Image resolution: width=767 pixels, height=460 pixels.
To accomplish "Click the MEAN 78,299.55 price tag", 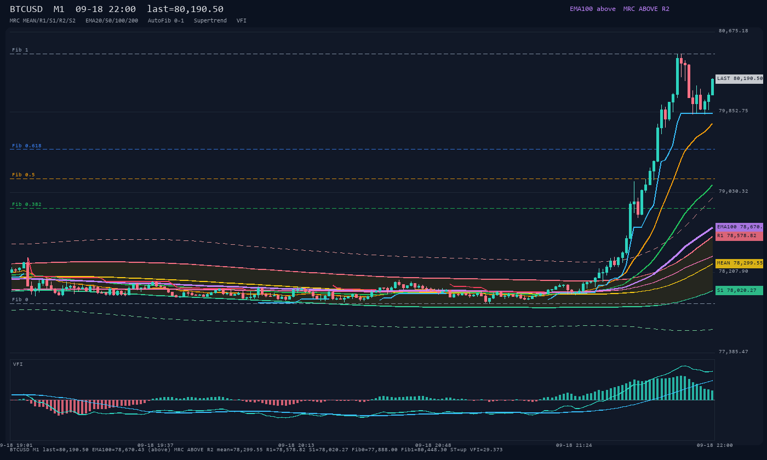I will [x=739, y=263].
